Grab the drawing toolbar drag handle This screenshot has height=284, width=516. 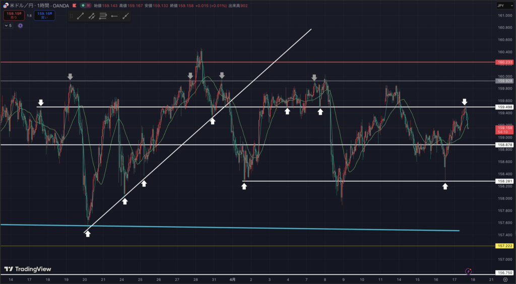pos(72,16)
